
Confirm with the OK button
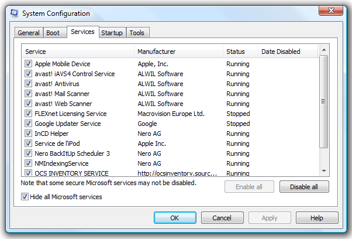[x=175, y=218]
